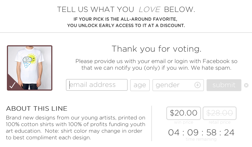This screenshot has width=252, height=147.
Task: Open the gender combo box
Action: pos(178,85)
